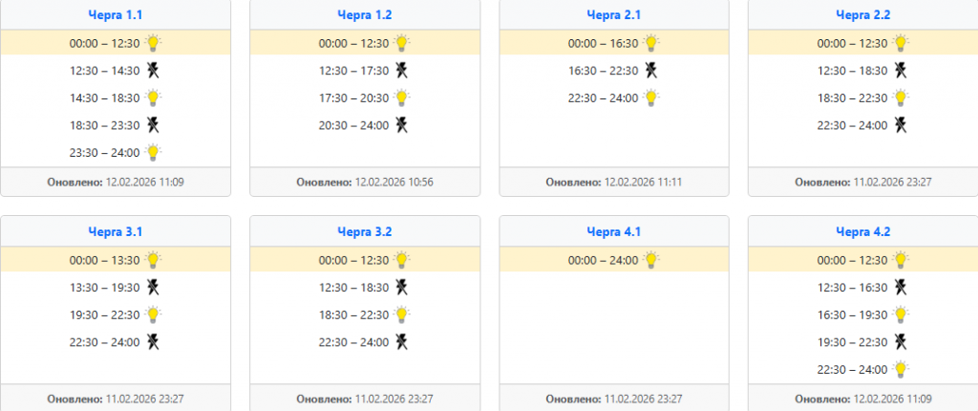Click the lightbulb icon for Черга 4.2 22:30 – 24:00
Screen dimensions: 978x411
(x=900, y=369)
